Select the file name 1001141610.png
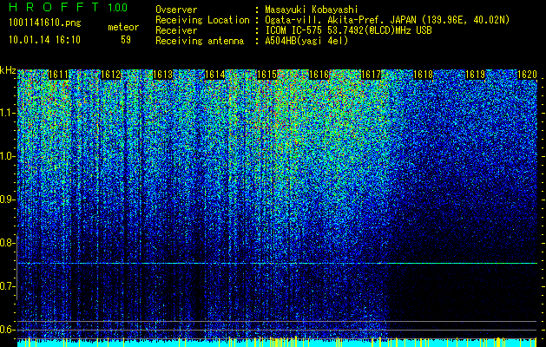 [45, 23]
